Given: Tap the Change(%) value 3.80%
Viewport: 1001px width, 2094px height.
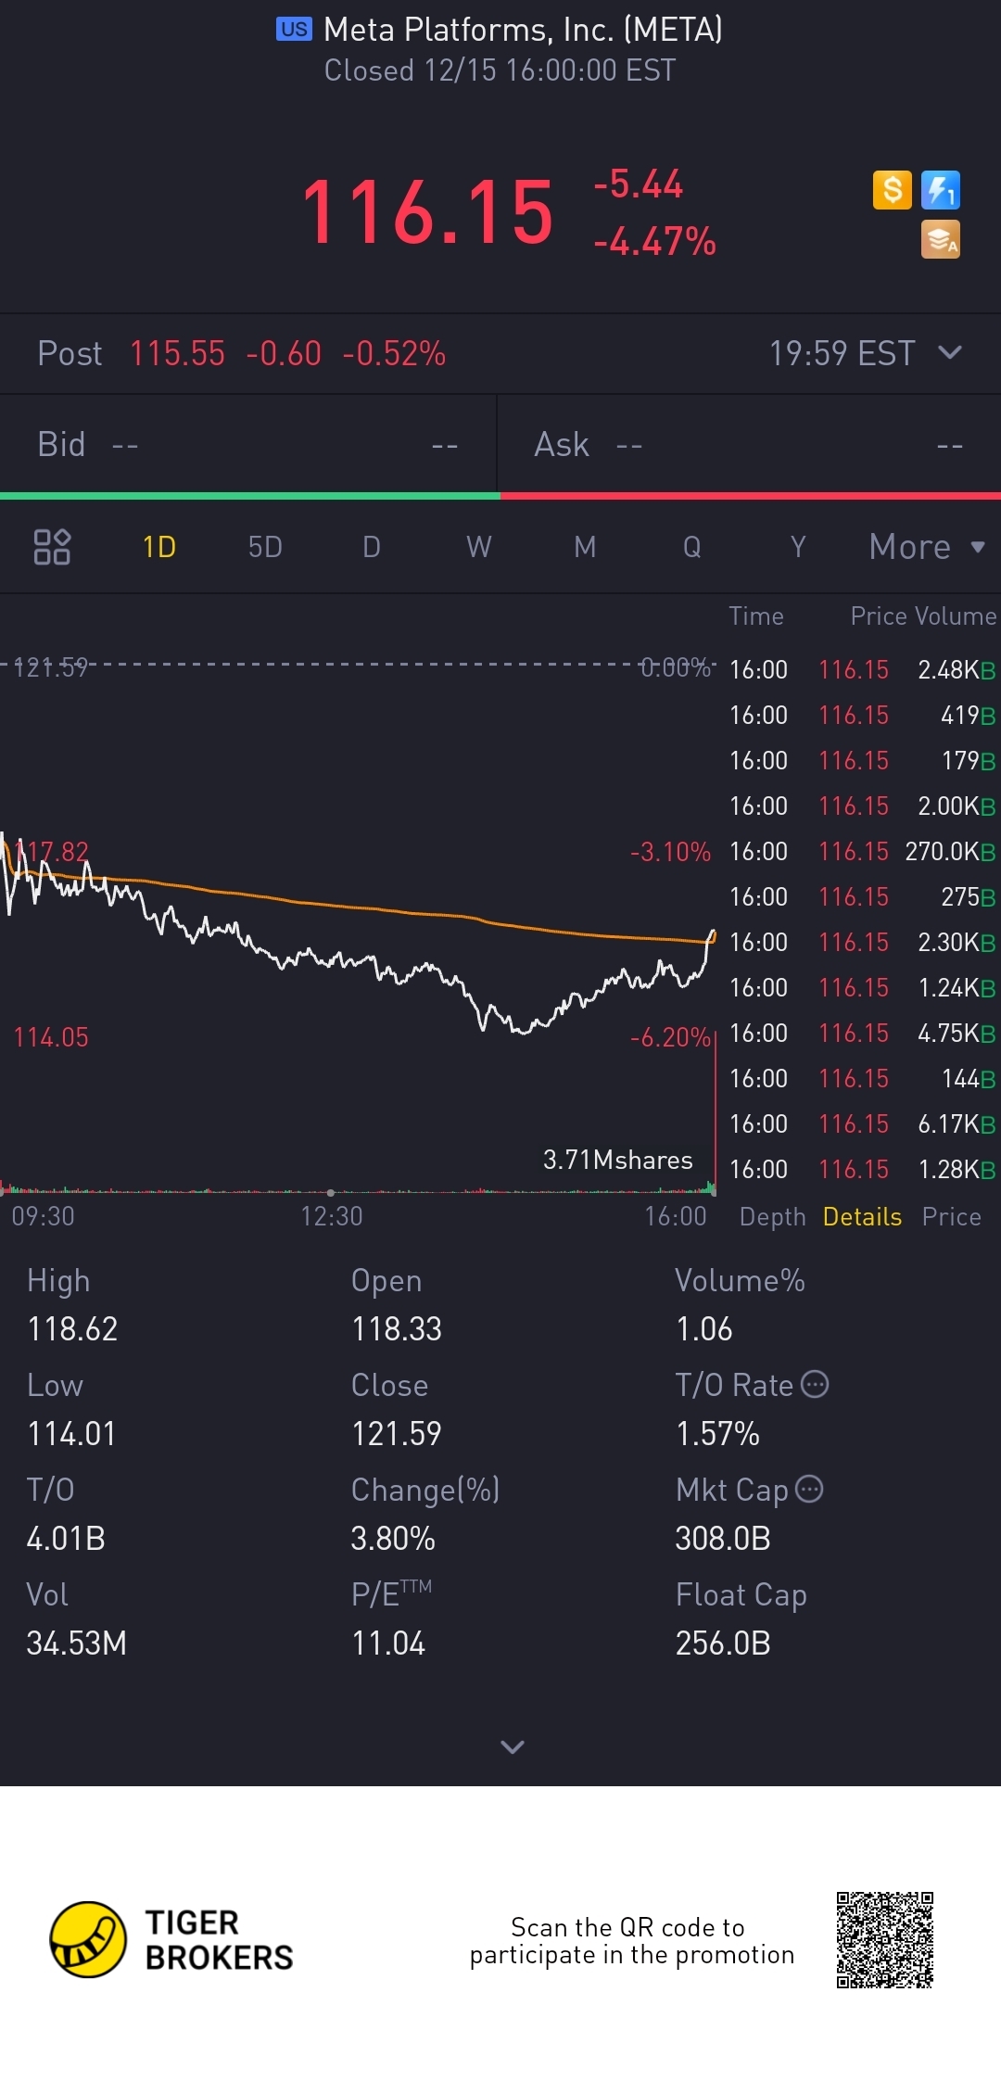Looking at the screenshot, I should pos(393,1538).
